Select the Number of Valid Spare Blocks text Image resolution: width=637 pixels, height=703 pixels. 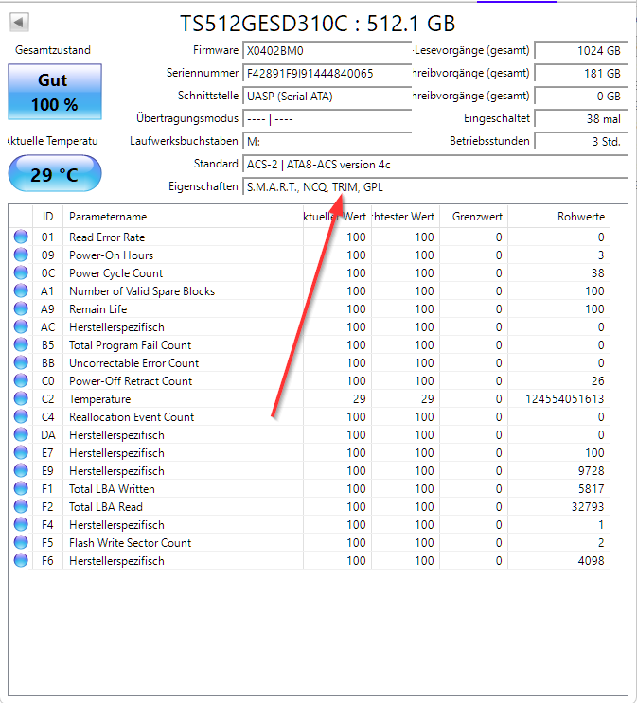click(x=142, y=291)
